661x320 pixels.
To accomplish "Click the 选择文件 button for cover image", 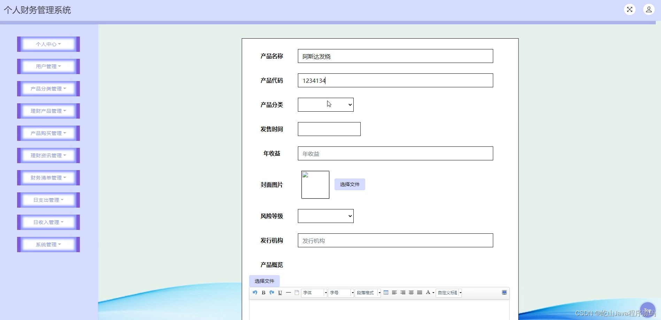I will [349, 184].
